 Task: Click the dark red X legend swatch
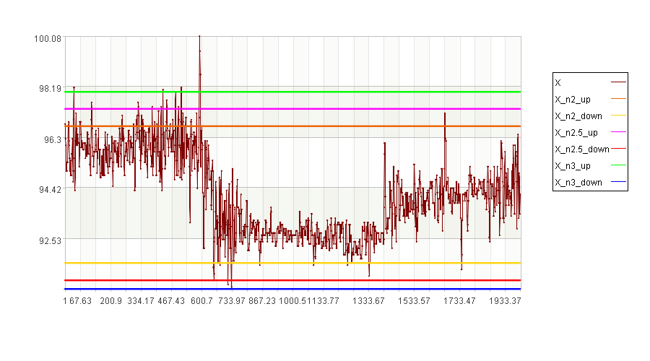618,82
